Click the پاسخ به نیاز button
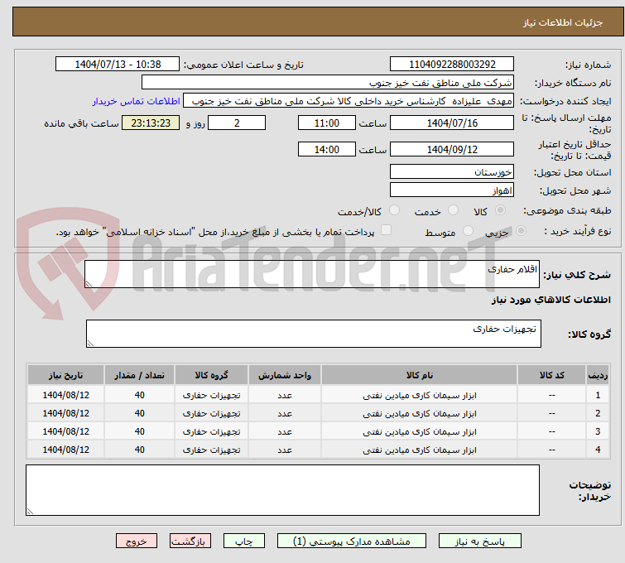The height and width of the screenshot is (563, 625). click(x=480, y=541)
